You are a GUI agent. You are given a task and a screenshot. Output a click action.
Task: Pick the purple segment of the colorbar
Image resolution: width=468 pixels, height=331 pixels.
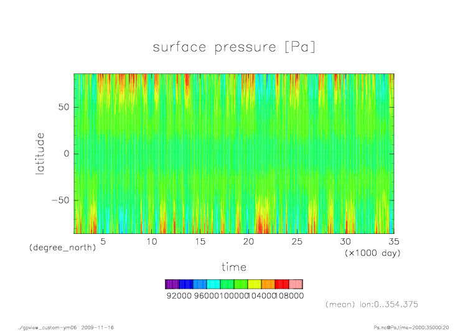point(172,284)
